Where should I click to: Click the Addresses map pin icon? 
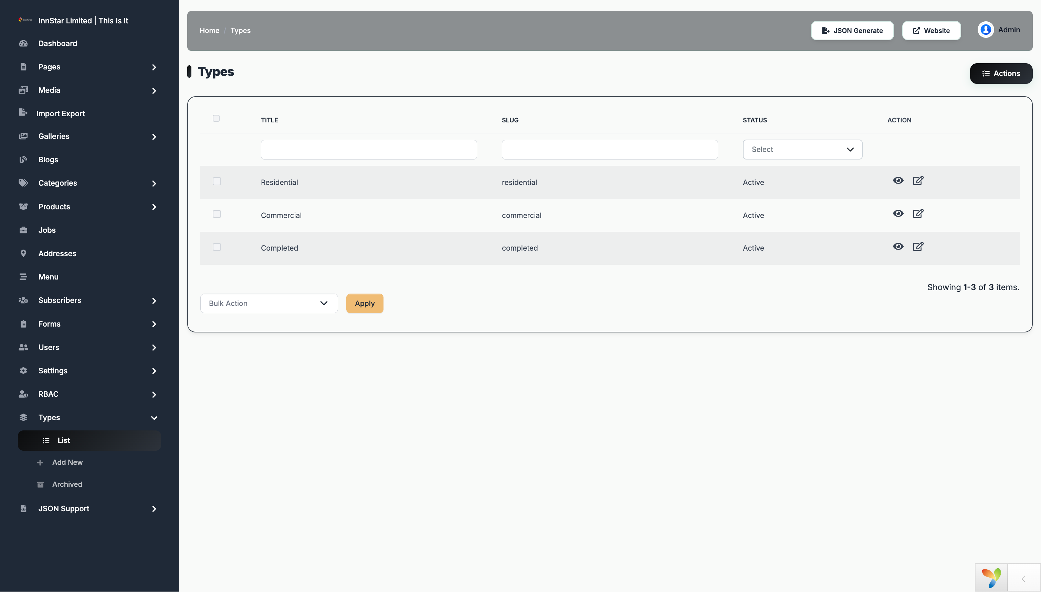[x=23, y=253]
